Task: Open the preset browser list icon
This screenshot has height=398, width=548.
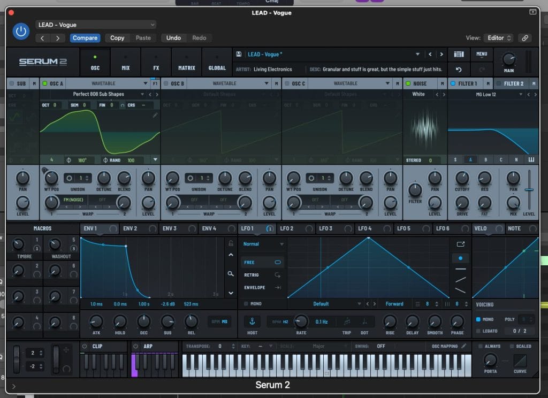Action: click(458, 54)
